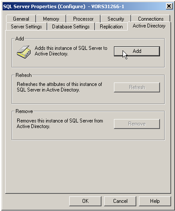View the Replication tab
Viewport: 175px width, 211px height.
pyautogui.click(x=111, y=27)
